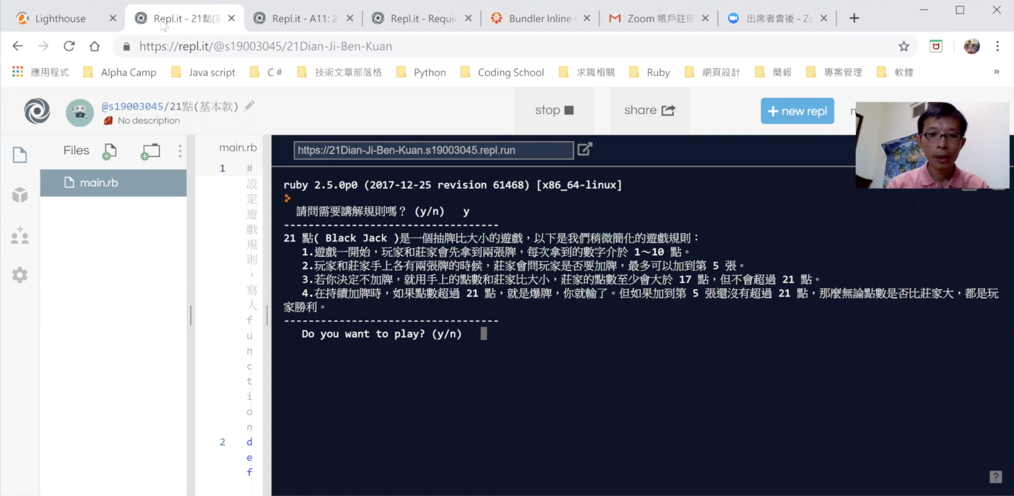Open the Chrome profile avatar
Viewport: 1014px width, 496px height.
972,47
